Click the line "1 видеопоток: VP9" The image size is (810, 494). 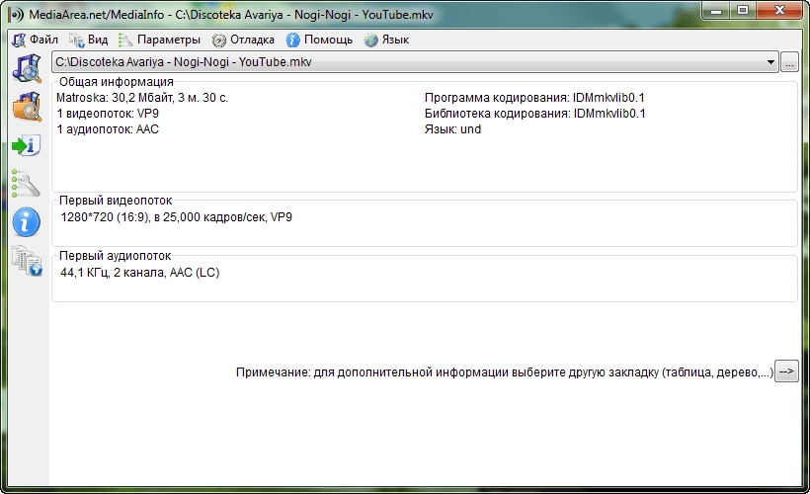pyautogui.click(x=108, y=114)
